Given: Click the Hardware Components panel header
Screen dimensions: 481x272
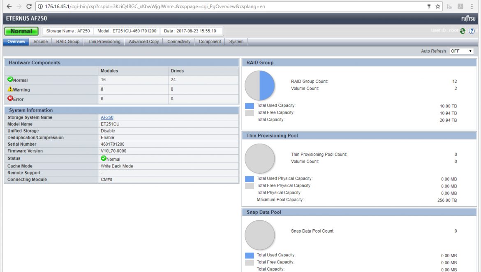Looking at the screenshot, I should (121, 63).
